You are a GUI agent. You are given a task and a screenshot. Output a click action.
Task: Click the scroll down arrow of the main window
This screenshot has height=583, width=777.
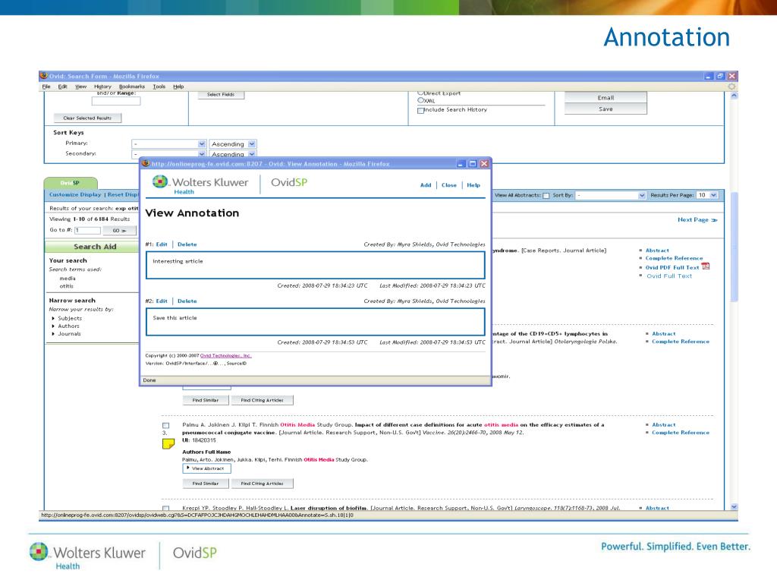(x=735, y=507)
